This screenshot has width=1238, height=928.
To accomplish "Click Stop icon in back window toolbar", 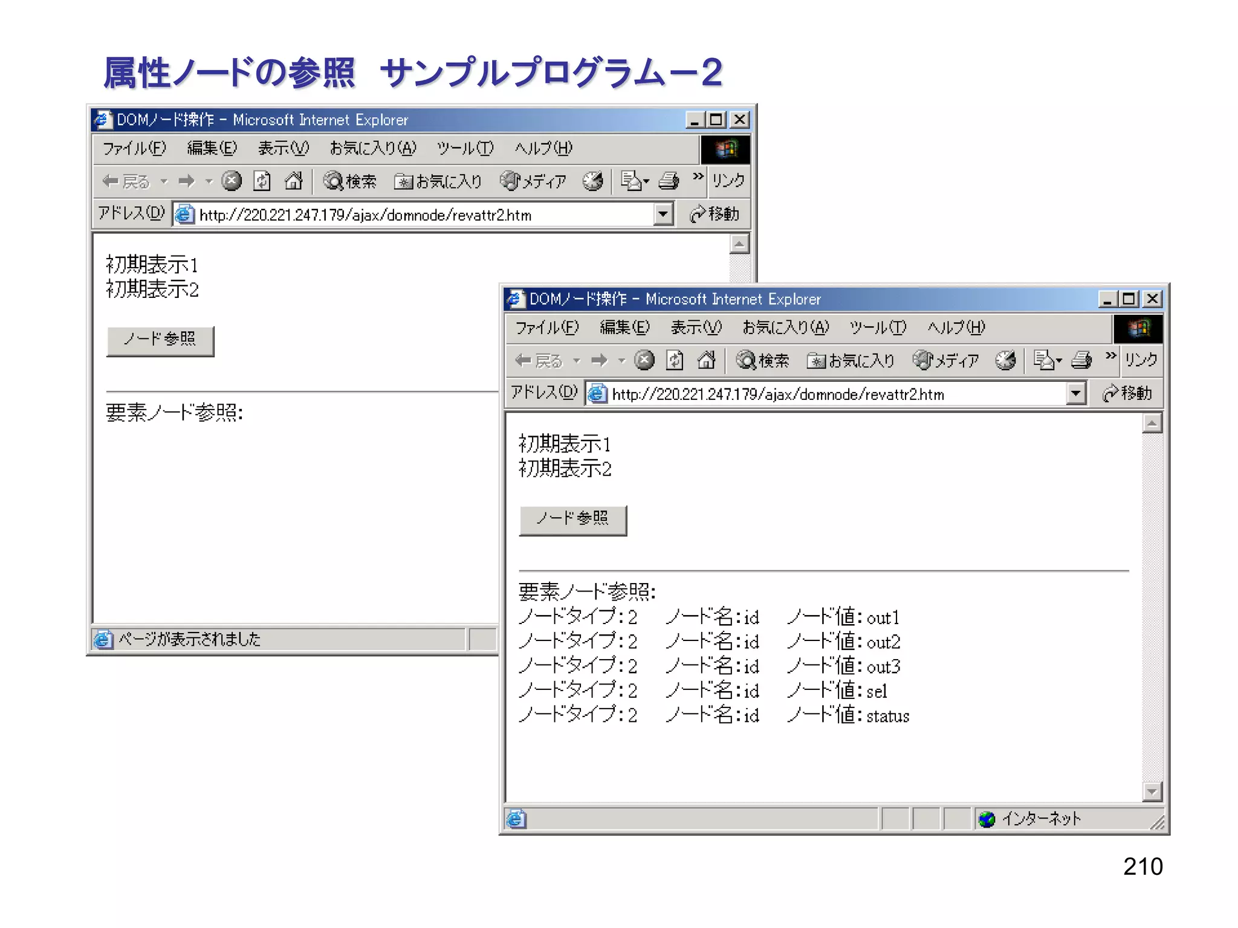I will click(x=231, y=181).
